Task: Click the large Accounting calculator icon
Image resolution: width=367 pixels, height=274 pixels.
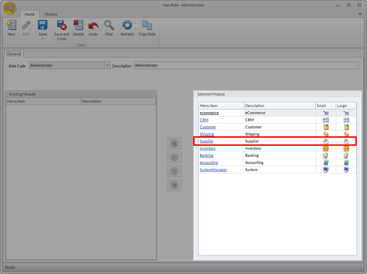Action: 346,163
